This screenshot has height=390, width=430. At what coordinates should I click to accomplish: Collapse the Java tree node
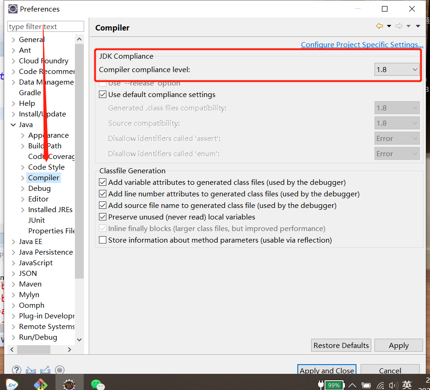tap(13, 125)
